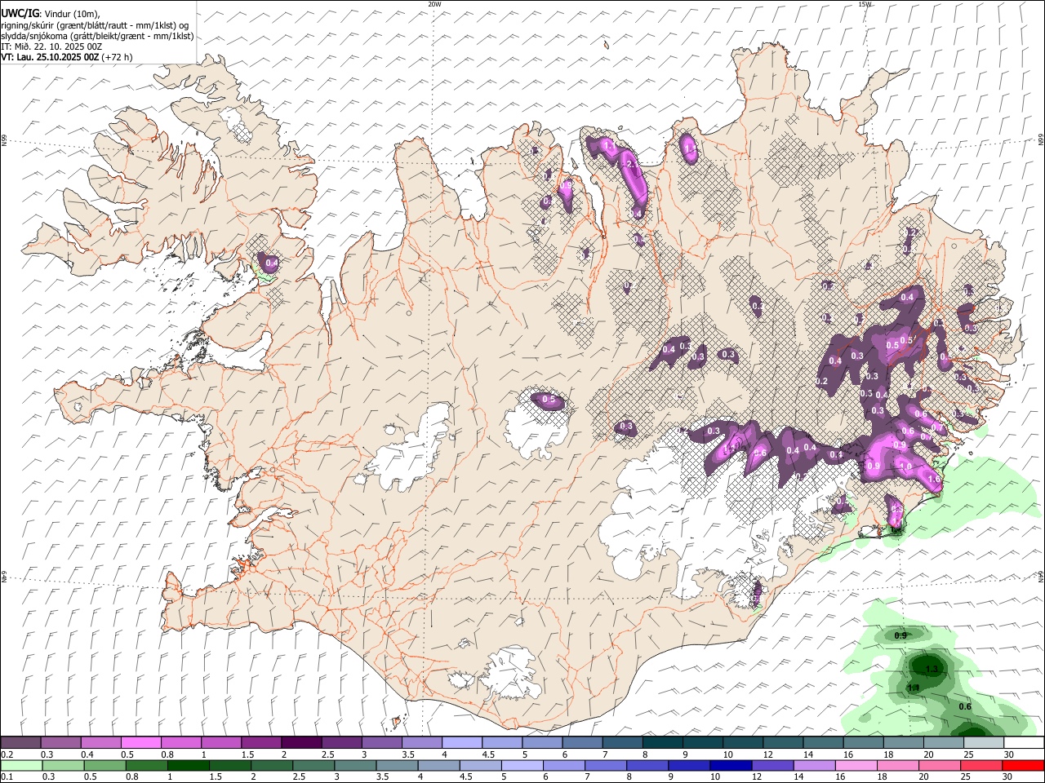
Task: Click the 'IT: Mið. 22. 10. 2025 00Z' text
Action: tap(51, 46)
